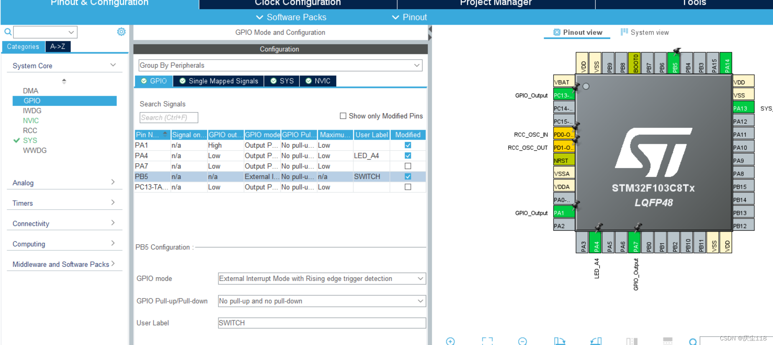The width and height of the screenshot is (773, 345).
Task: Click the User Label SWITCH text field
Action: pos(322,323)
